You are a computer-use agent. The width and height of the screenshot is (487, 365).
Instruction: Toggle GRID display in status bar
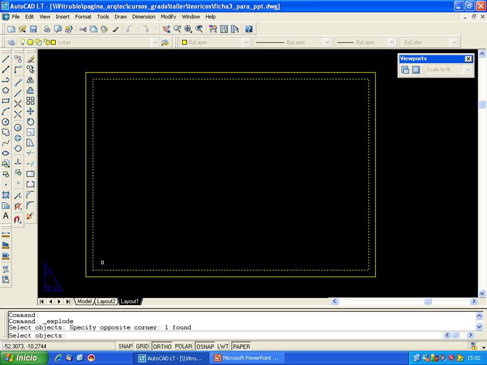(142, 346)
